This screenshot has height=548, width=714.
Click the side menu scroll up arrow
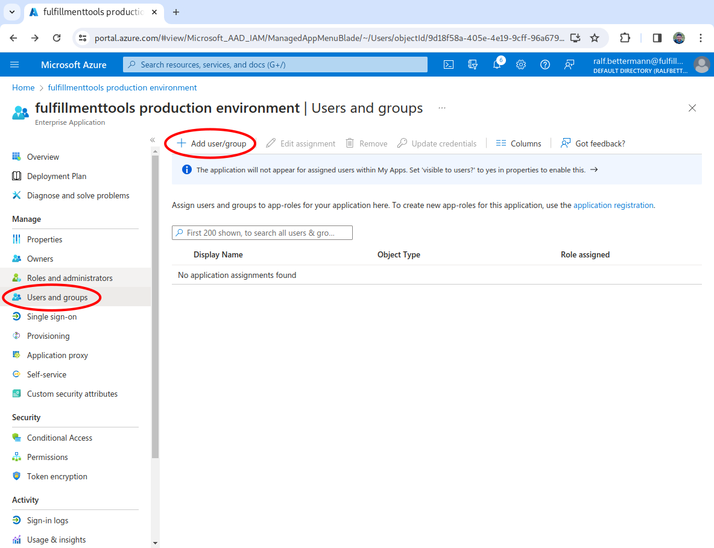pyautogui.click(x=155, y=151)
